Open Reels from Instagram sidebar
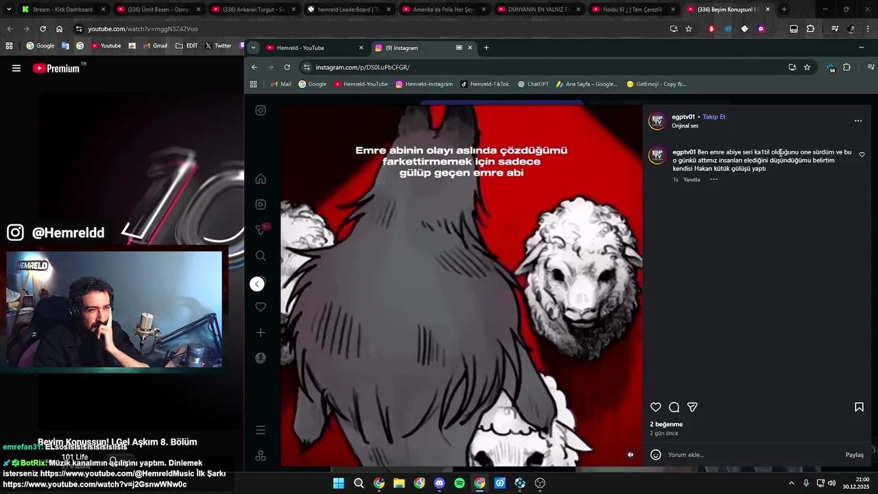The width and height of the screenshot is (878, 494). (x=261, y=204)
